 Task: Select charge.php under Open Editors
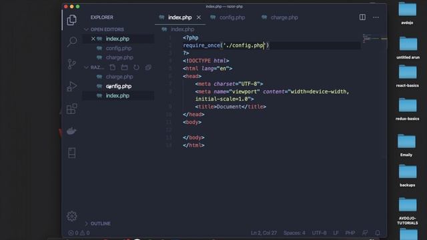119,57
